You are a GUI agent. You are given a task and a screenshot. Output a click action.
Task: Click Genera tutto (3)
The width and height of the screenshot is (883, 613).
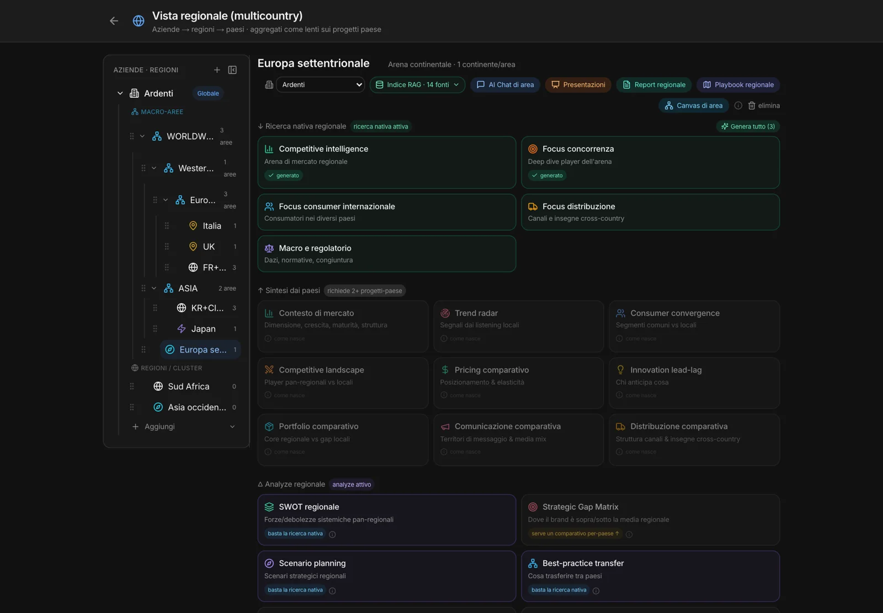(x=748, y=126)
